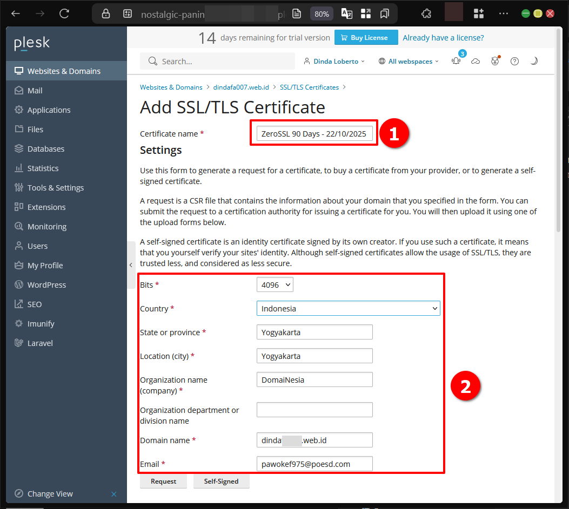Screen dimensions: 569x509
Task: Click the browser translate icon
Action: click(x=347, y=14)
